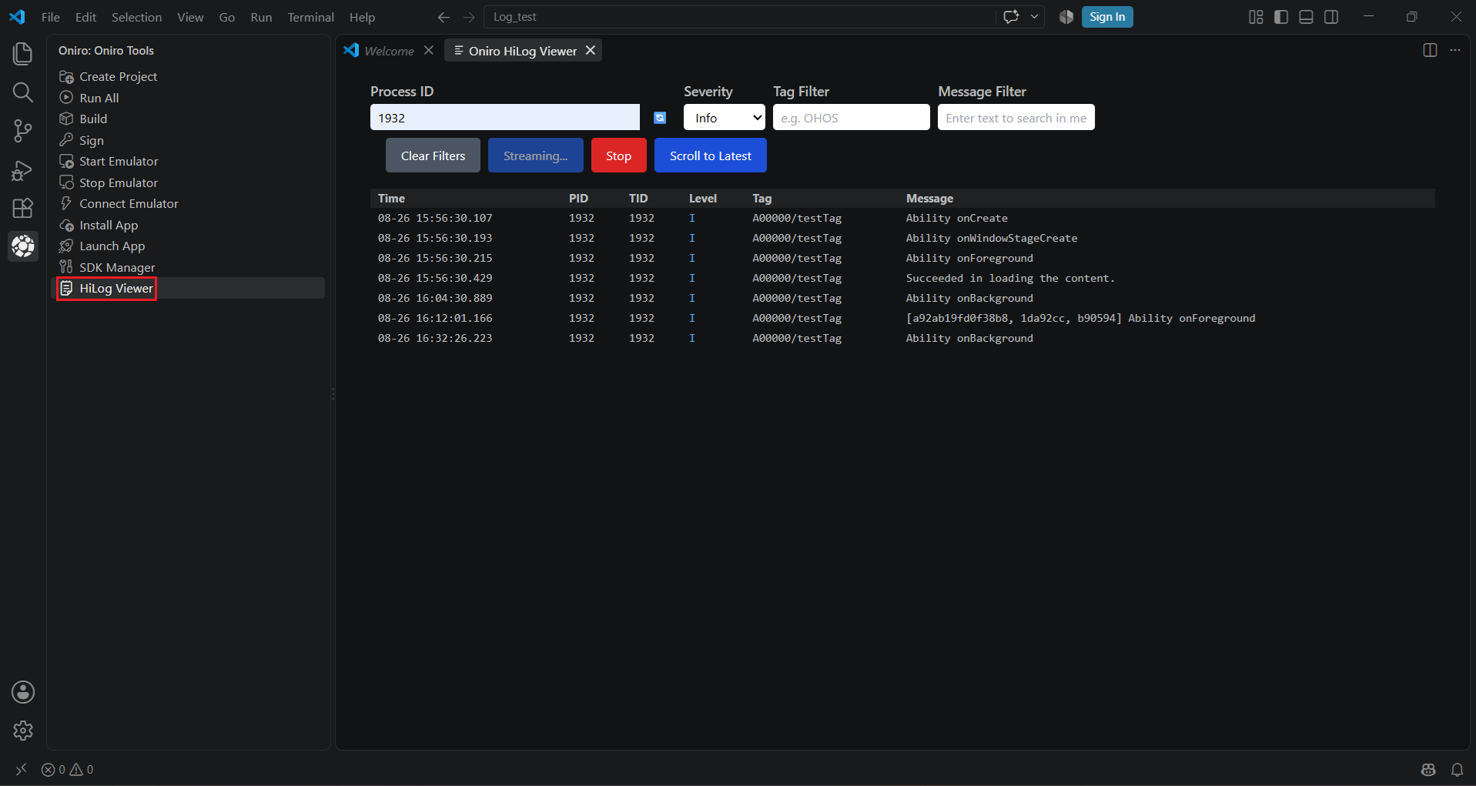Open the Manage gear icon
The image size is (1476, 786).
(23, 731)
